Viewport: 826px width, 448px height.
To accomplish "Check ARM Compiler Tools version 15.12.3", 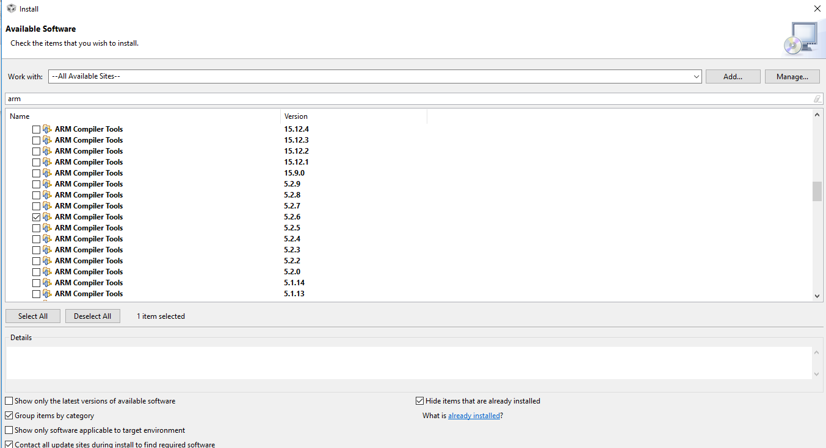I will coord(36,140).
